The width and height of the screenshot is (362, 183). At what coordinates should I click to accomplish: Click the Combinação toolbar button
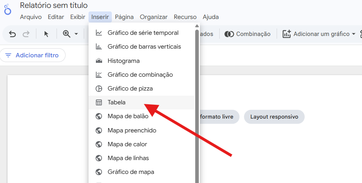point(248,34)
